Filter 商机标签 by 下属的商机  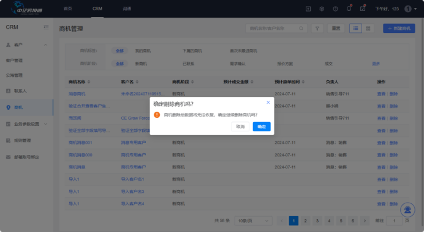[192, 51]
